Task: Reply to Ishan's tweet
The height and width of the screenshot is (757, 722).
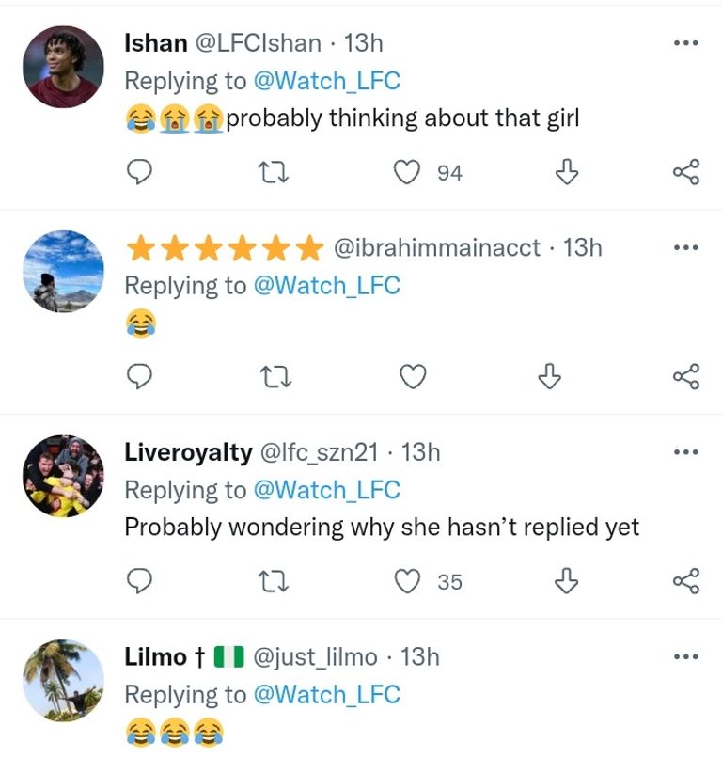Action: [x=139, y=172]
